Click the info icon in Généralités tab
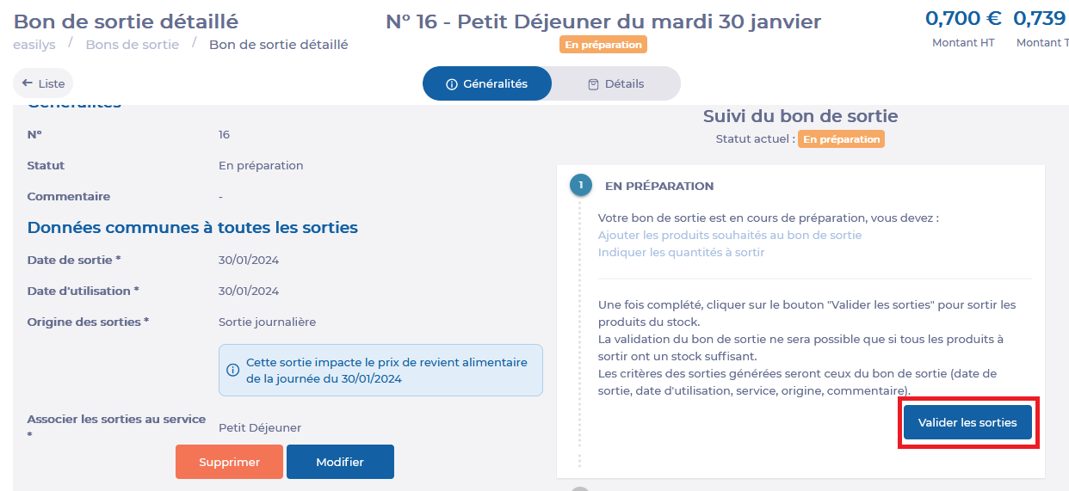1069x491 pixels. click(451, 84)
